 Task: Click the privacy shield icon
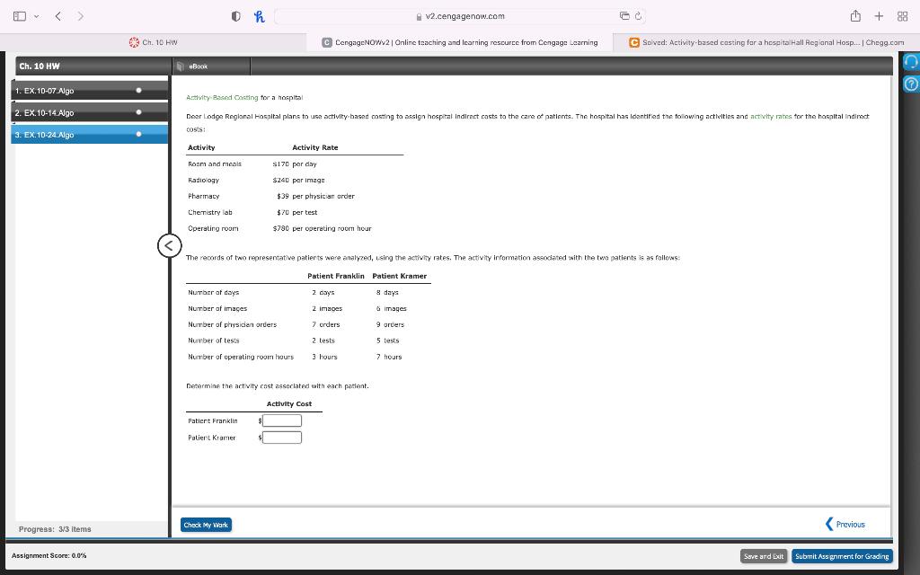point(236,16)
